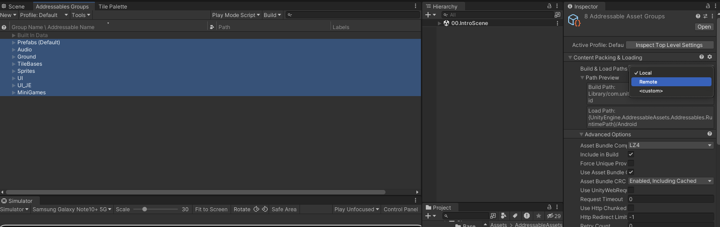
Task: Click the Inspect Top Level Settings button
Action: pos(669,45)
